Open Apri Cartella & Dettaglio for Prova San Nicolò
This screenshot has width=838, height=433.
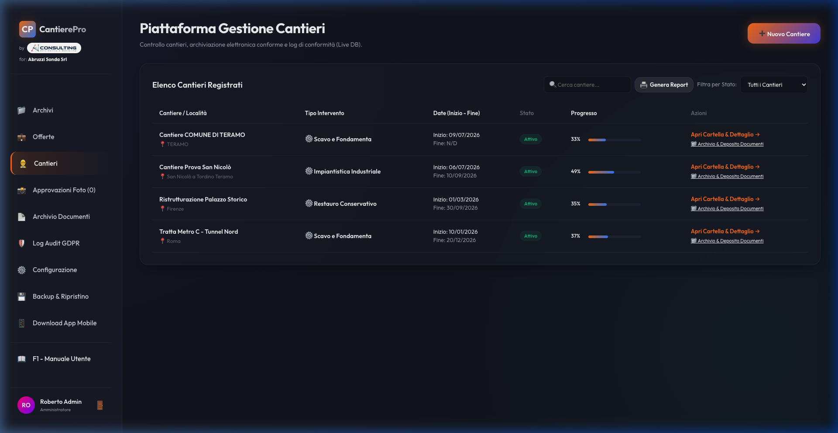pos(725,167)
